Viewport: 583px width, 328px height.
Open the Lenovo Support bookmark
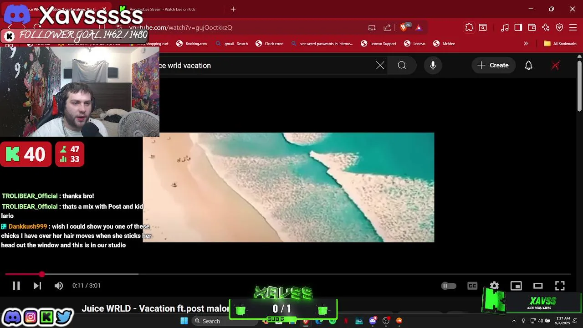(378, 44)
